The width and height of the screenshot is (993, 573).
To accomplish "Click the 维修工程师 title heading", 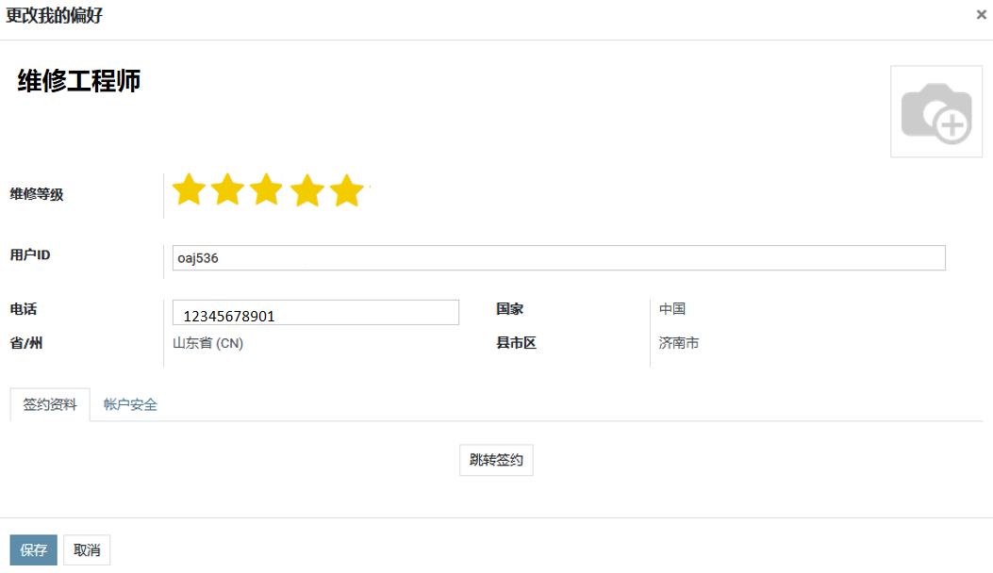I will (x=79, y=81).
